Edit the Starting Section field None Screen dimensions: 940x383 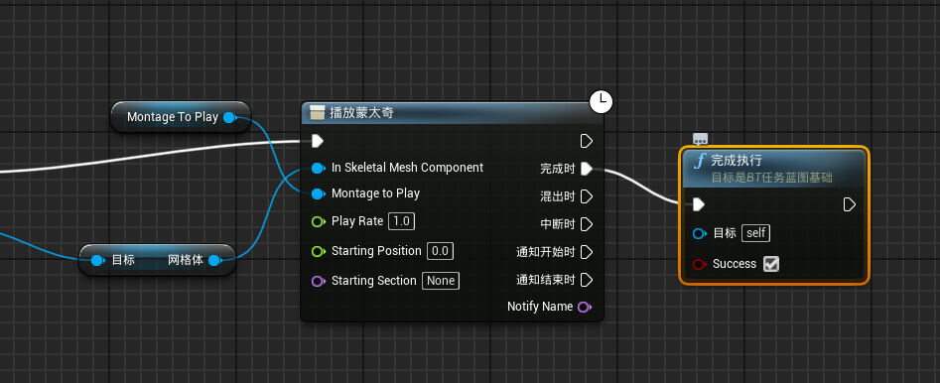pyautogui.click(x=441, y=281)
